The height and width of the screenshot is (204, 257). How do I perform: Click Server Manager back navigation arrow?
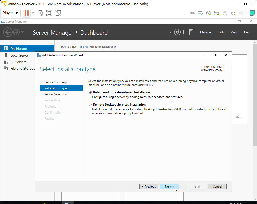[x=8, y=32]
